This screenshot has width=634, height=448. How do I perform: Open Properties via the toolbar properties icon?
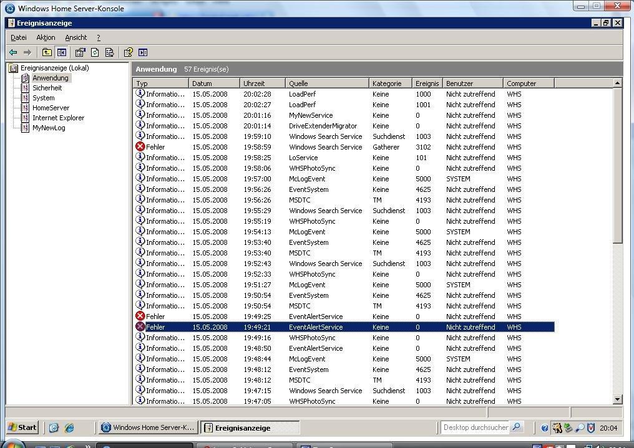[80, 52]
